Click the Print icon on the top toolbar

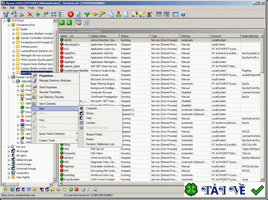[x=20, y=14]
